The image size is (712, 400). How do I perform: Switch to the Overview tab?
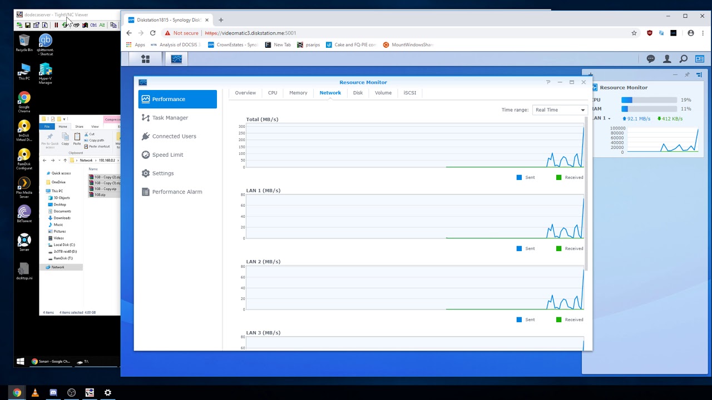coord(245,93)
